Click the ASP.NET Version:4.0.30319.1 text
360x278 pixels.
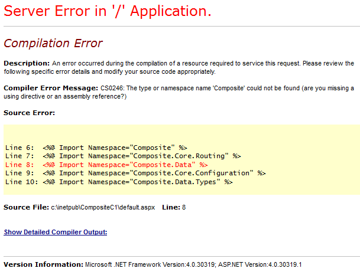tap(260, 264)
